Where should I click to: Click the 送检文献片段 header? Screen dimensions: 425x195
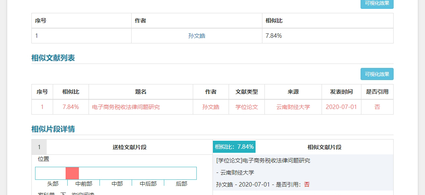(x=130, y=147)
